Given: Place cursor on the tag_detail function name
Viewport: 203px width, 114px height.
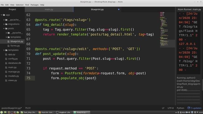Looking at the screenshot, I should (x=53, y=25).
